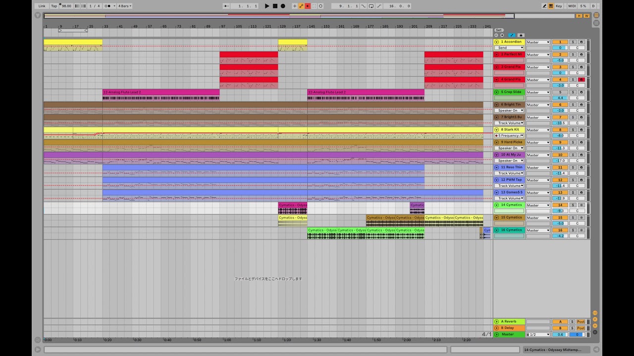Click the Stop button in transport
The width and height of the screenshot is (634, 356).
(x=275, y=6)
